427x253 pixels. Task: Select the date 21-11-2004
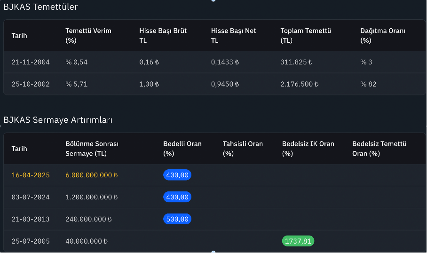pyautogui.click(x=31, y=62)
